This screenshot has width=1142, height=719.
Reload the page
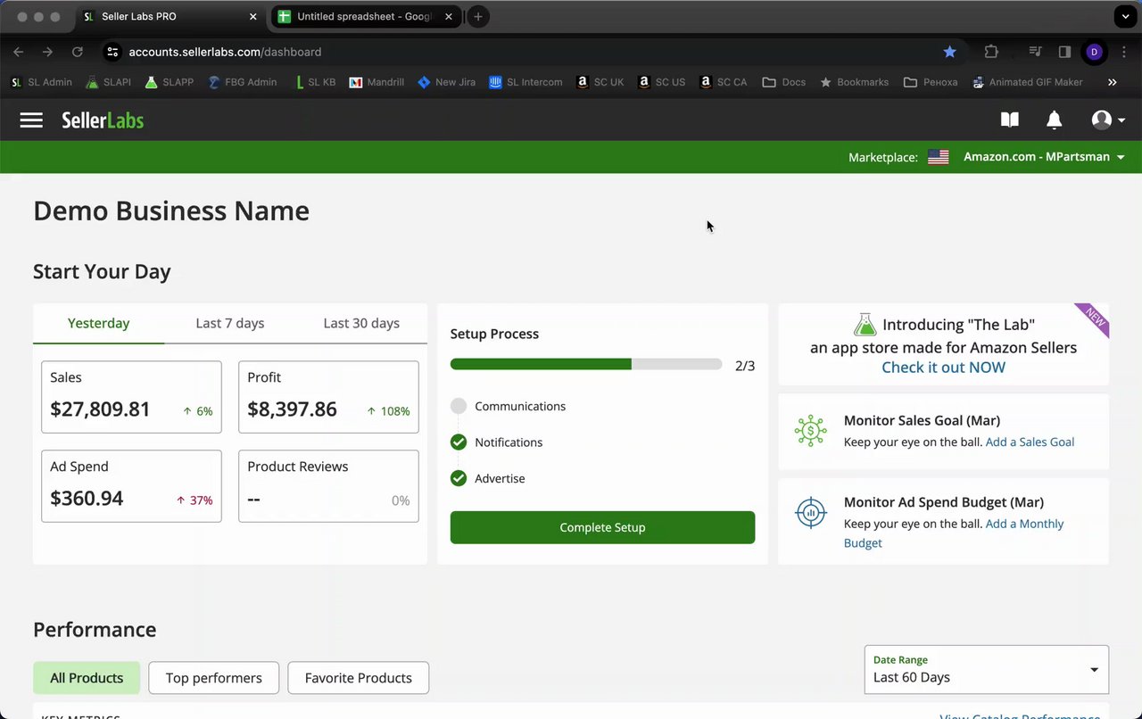click(78, 52)
